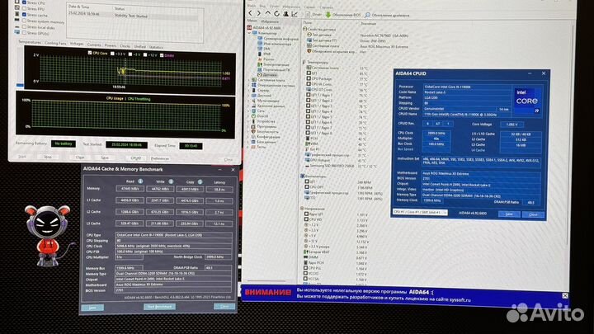594x334 pixels.
Task: Switch to the Voltages tab
Action: tap(77, 44)
